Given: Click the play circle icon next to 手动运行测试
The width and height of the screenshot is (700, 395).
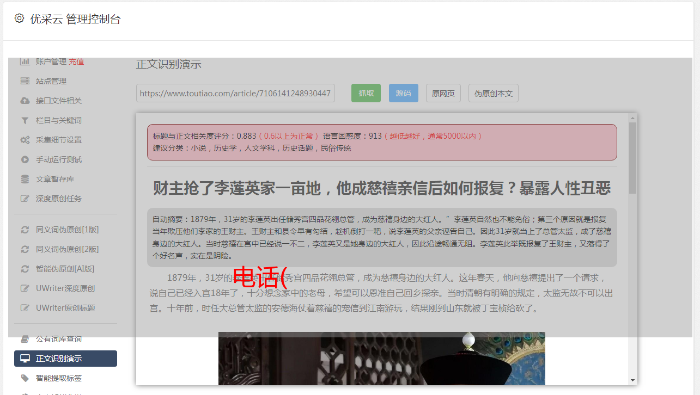Looking at the screenshot, I should point(25,159).
